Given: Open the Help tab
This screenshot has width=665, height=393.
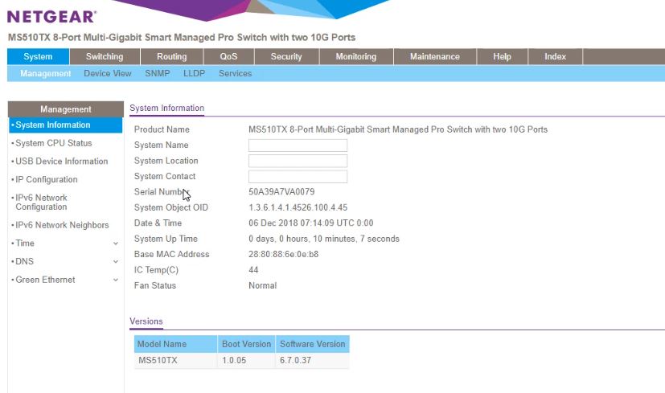Looking at the screenshot, I should 502,56.
